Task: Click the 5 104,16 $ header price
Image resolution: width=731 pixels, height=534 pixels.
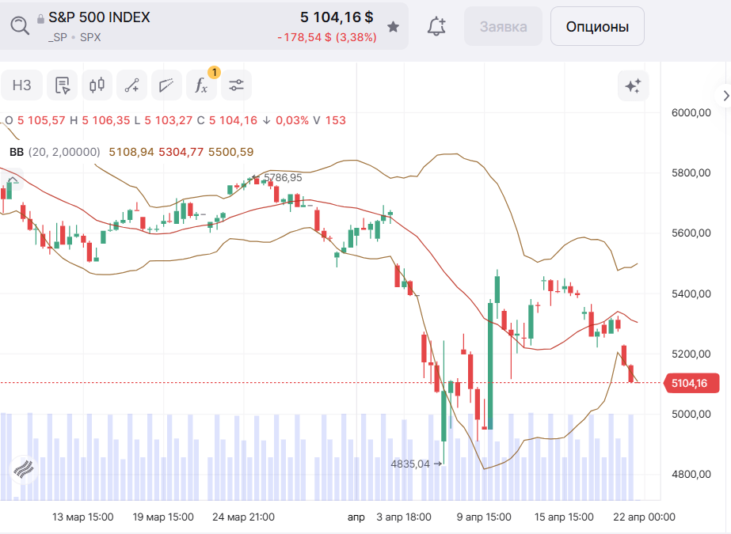Action: (x=336, y=17)
